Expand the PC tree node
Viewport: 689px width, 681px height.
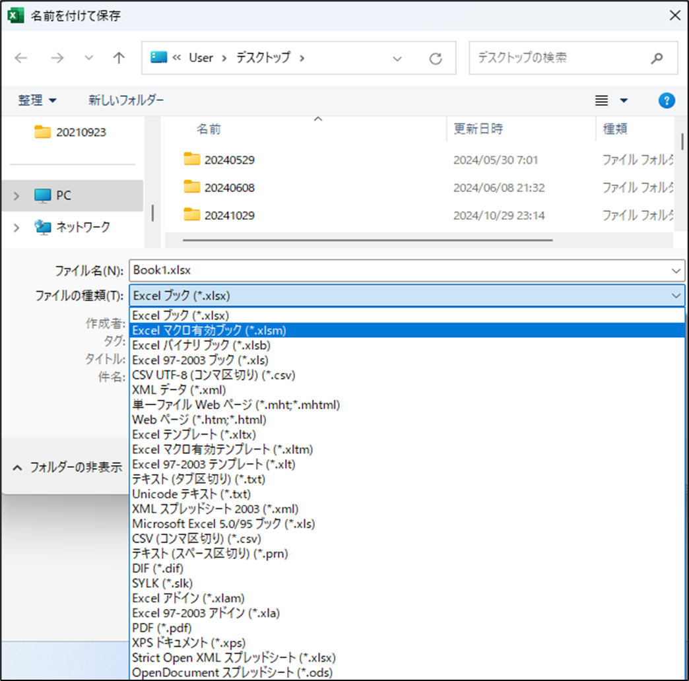[16, 196]
